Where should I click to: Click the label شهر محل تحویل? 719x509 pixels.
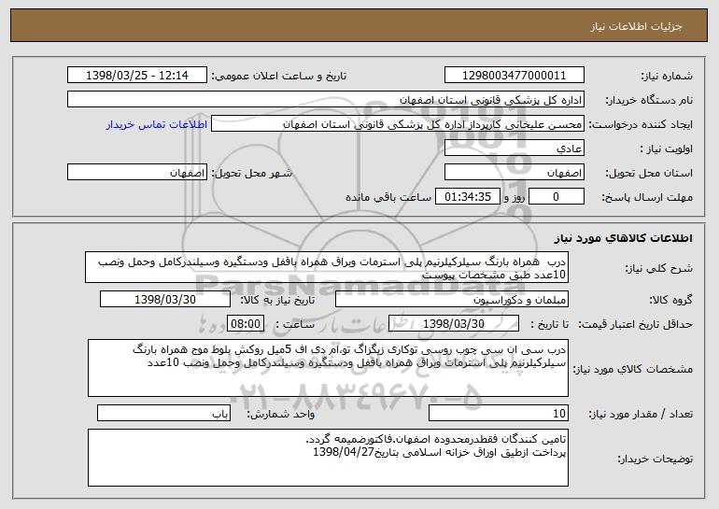(251, 173)
